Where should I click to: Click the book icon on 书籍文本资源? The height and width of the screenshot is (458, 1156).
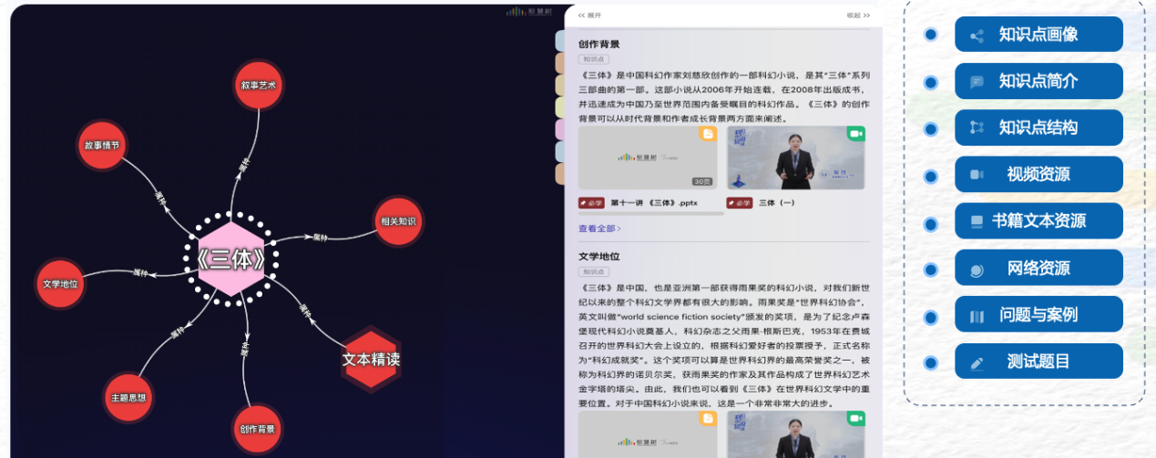click(x=977, y=221)
